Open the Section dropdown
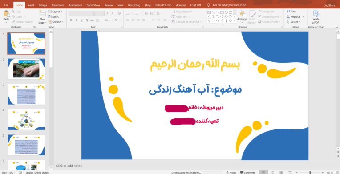The image size is (340, 174). click(x=56, y=22)
